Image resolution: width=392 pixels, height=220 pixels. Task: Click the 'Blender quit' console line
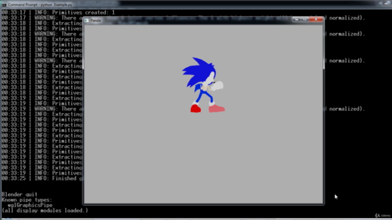(20, 194)
